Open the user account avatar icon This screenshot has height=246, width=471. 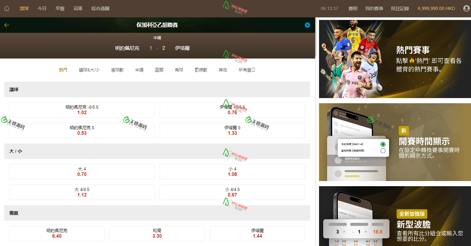point(466,8)
